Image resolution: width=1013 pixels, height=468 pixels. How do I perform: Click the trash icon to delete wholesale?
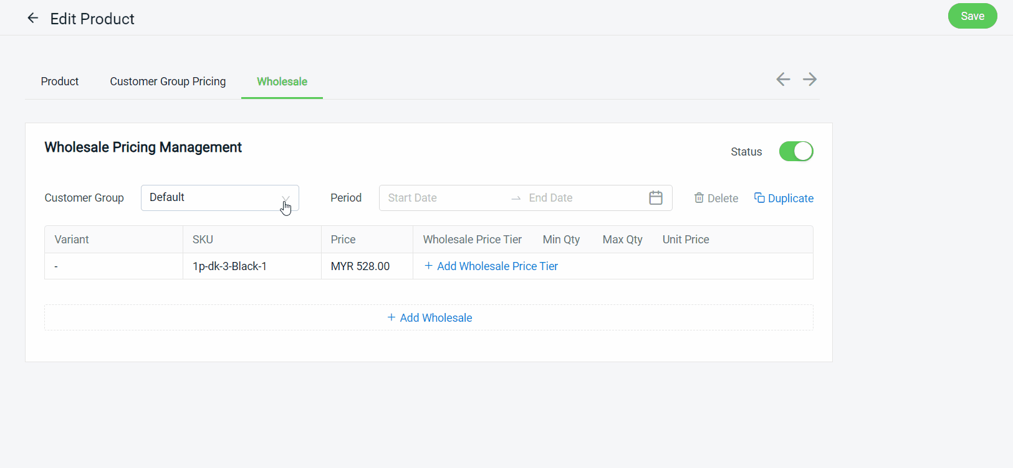point(699,198)
